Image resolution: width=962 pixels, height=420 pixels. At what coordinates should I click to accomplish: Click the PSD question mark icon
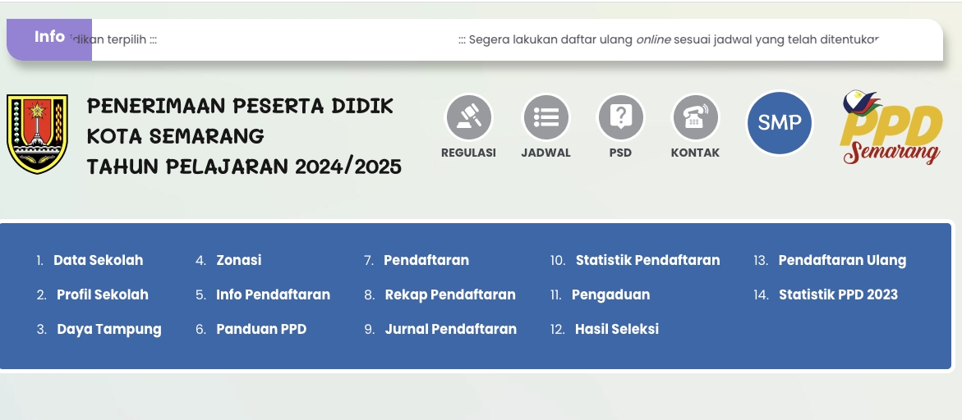(x=620, y=117)
